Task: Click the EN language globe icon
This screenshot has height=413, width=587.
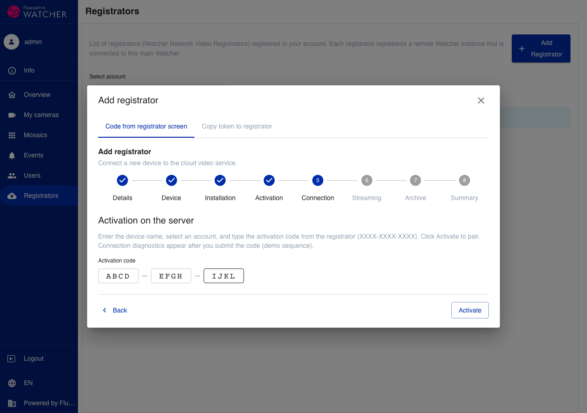Action: (12, 383)
